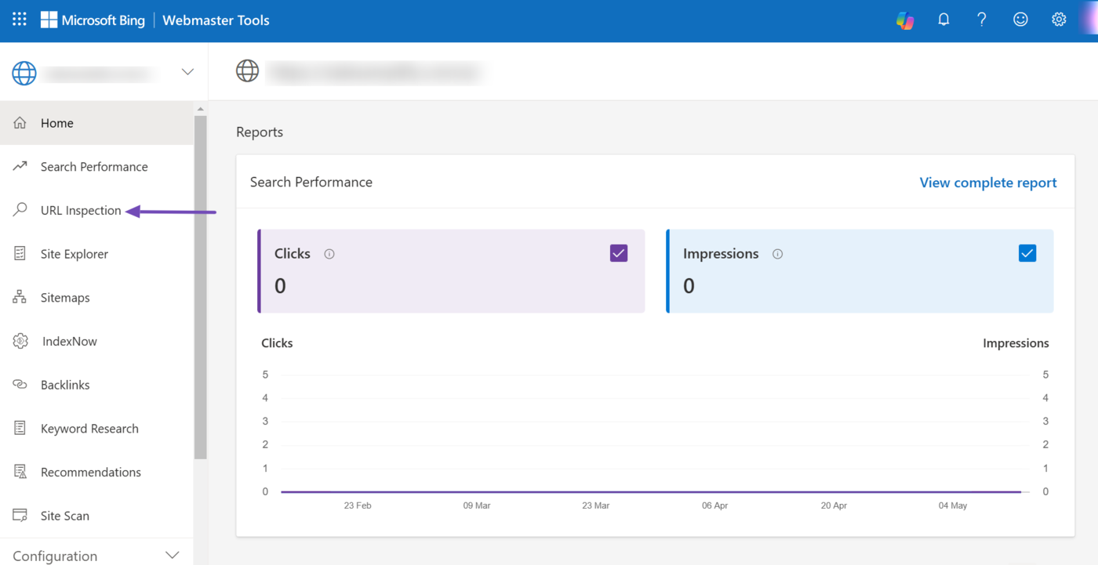The height and width of the screenshot is (565, 1098).
Task: Click View complete report link
Action: click(987, 183)
